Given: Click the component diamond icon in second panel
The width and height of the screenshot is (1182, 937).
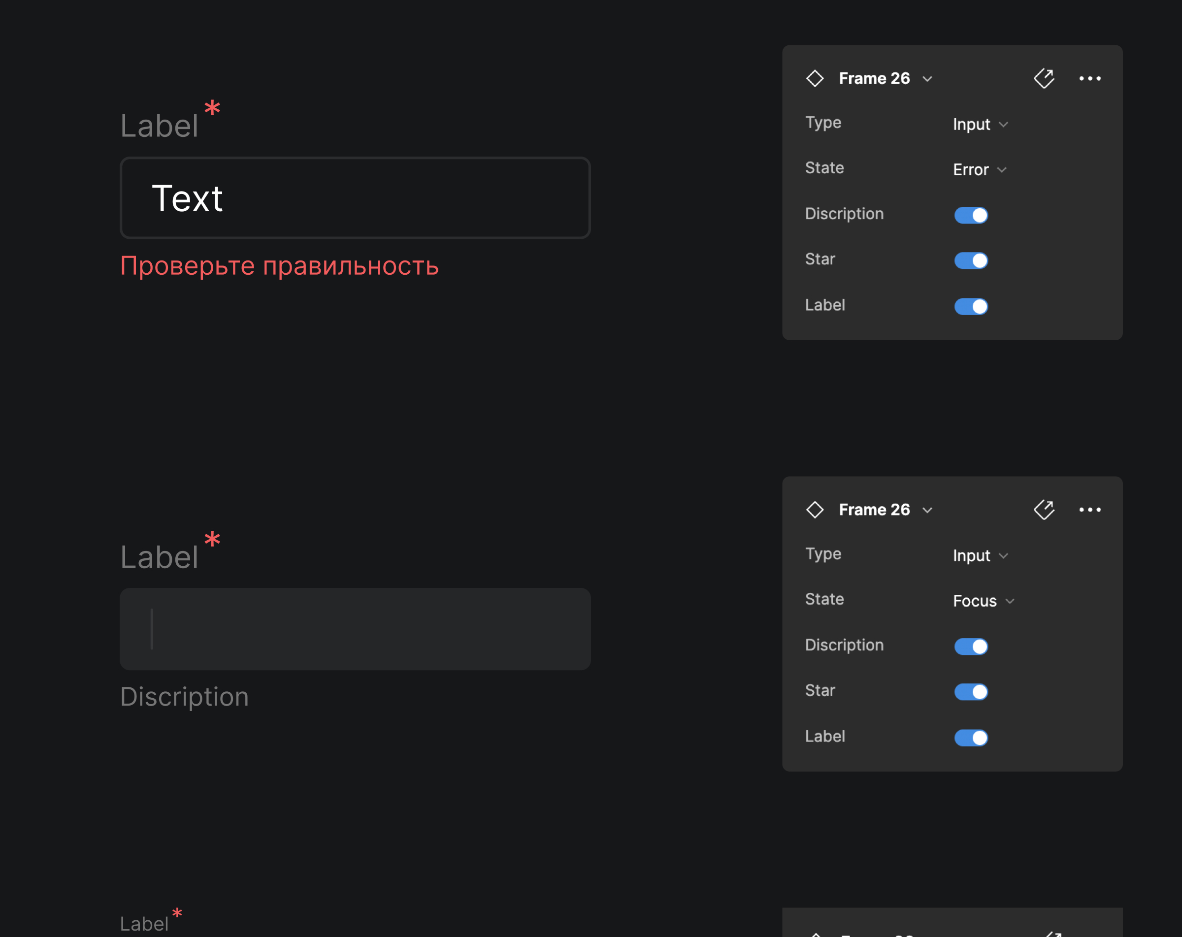Looking at the screenshot, I should coord(815,510).
